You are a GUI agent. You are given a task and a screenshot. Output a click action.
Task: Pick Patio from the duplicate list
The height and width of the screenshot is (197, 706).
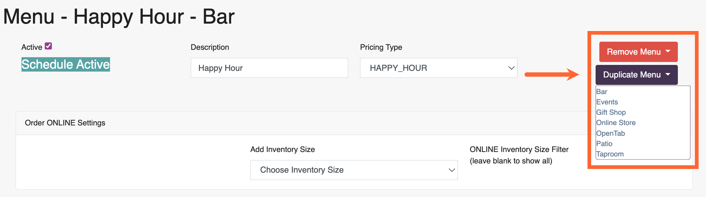(x=604, y=144)
